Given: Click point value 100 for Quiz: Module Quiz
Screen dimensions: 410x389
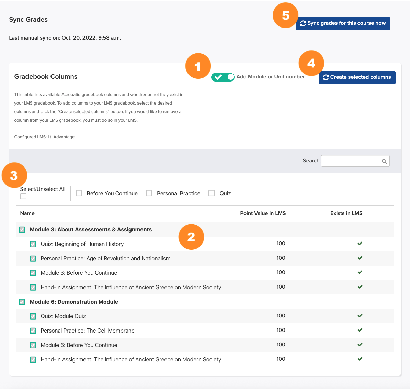Looking at the screenshot, I should (281, 316).
